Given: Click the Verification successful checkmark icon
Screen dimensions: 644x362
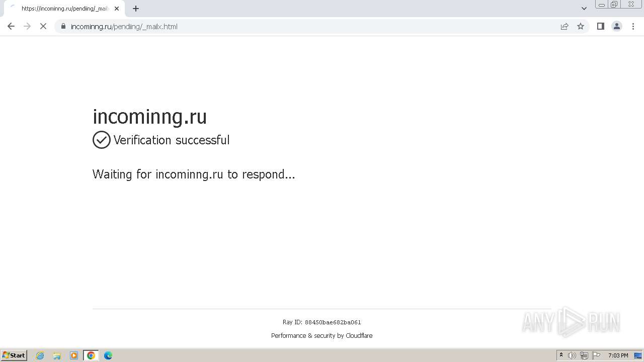Looking at the screenshot, I should pos(102,140).
